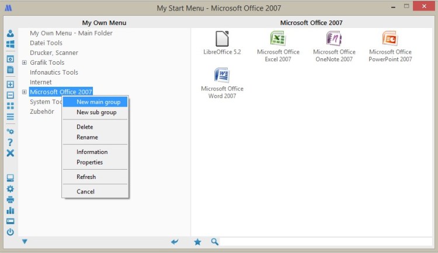Viewport: 438px width, 253px height.
Task: Click the blue X icon in sidebar
Action: (x=11, y=153)
